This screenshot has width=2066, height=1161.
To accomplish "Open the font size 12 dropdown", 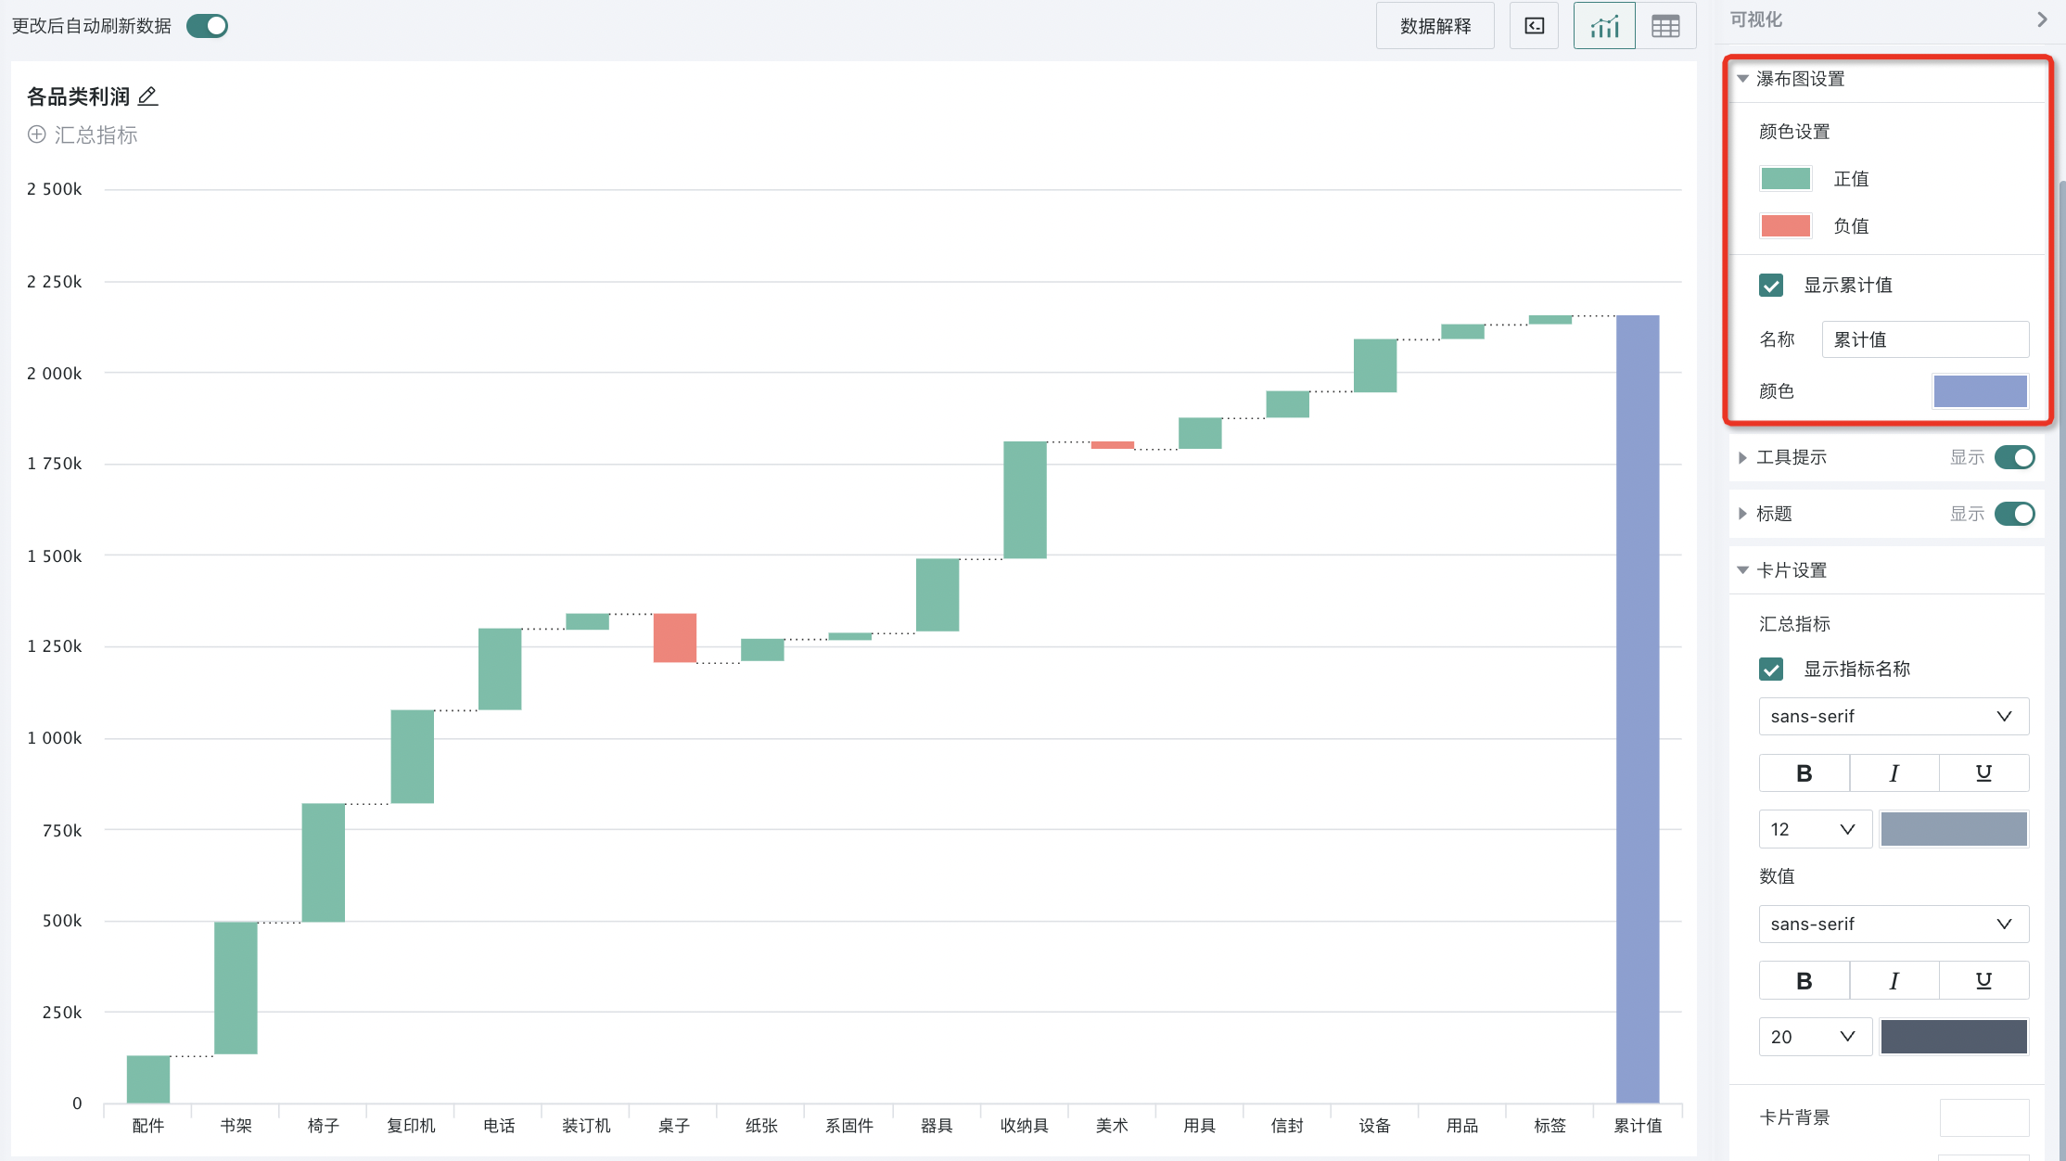I will pos(1815,829).
